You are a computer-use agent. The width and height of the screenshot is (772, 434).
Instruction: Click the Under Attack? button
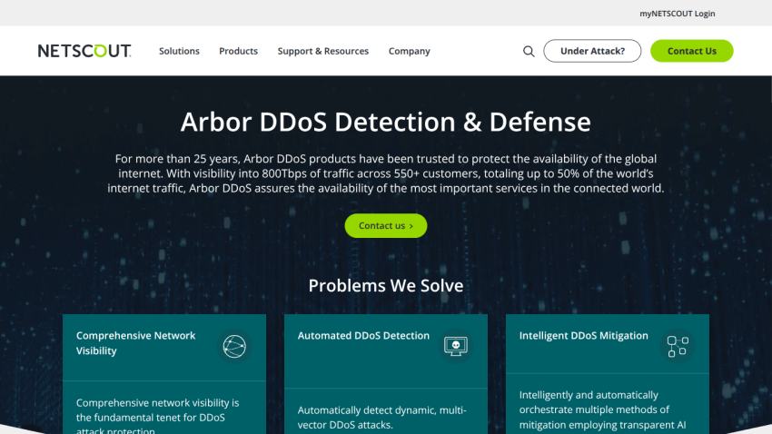point(592,51)
